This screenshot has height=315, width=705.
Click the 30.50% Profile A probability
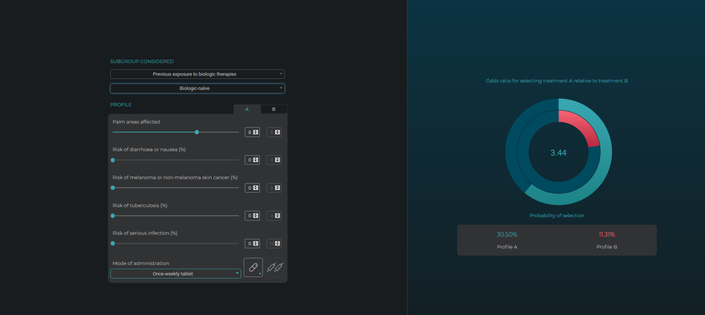point(507,234)
